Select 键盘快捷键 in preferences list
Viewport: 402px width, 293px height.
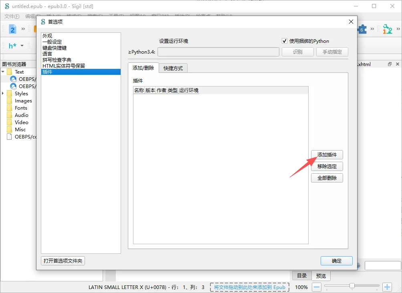(x=81, y=48)
